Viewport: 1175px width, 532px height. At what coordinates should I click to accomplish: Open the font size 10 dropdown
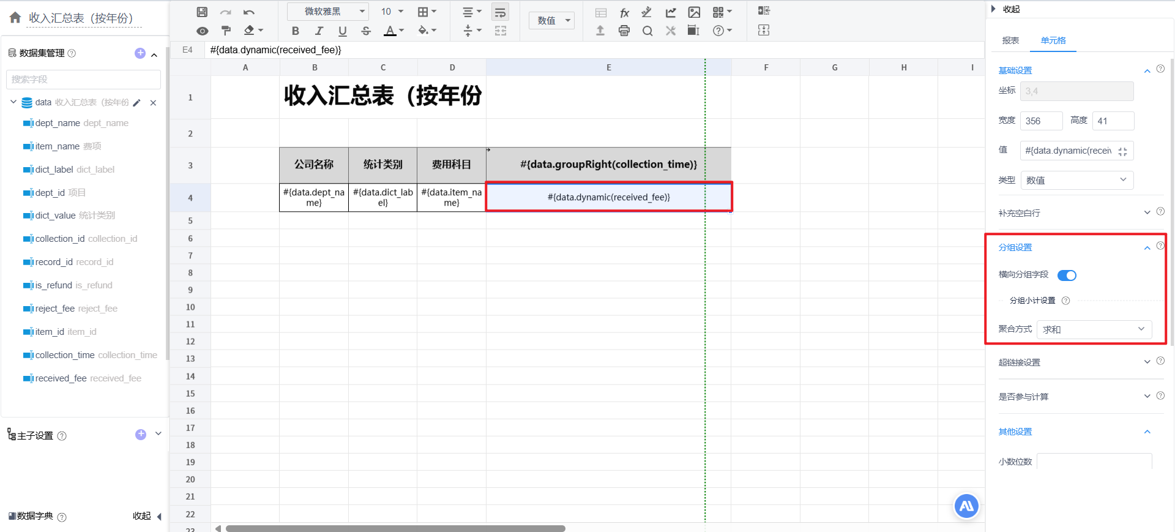point(392,12)
